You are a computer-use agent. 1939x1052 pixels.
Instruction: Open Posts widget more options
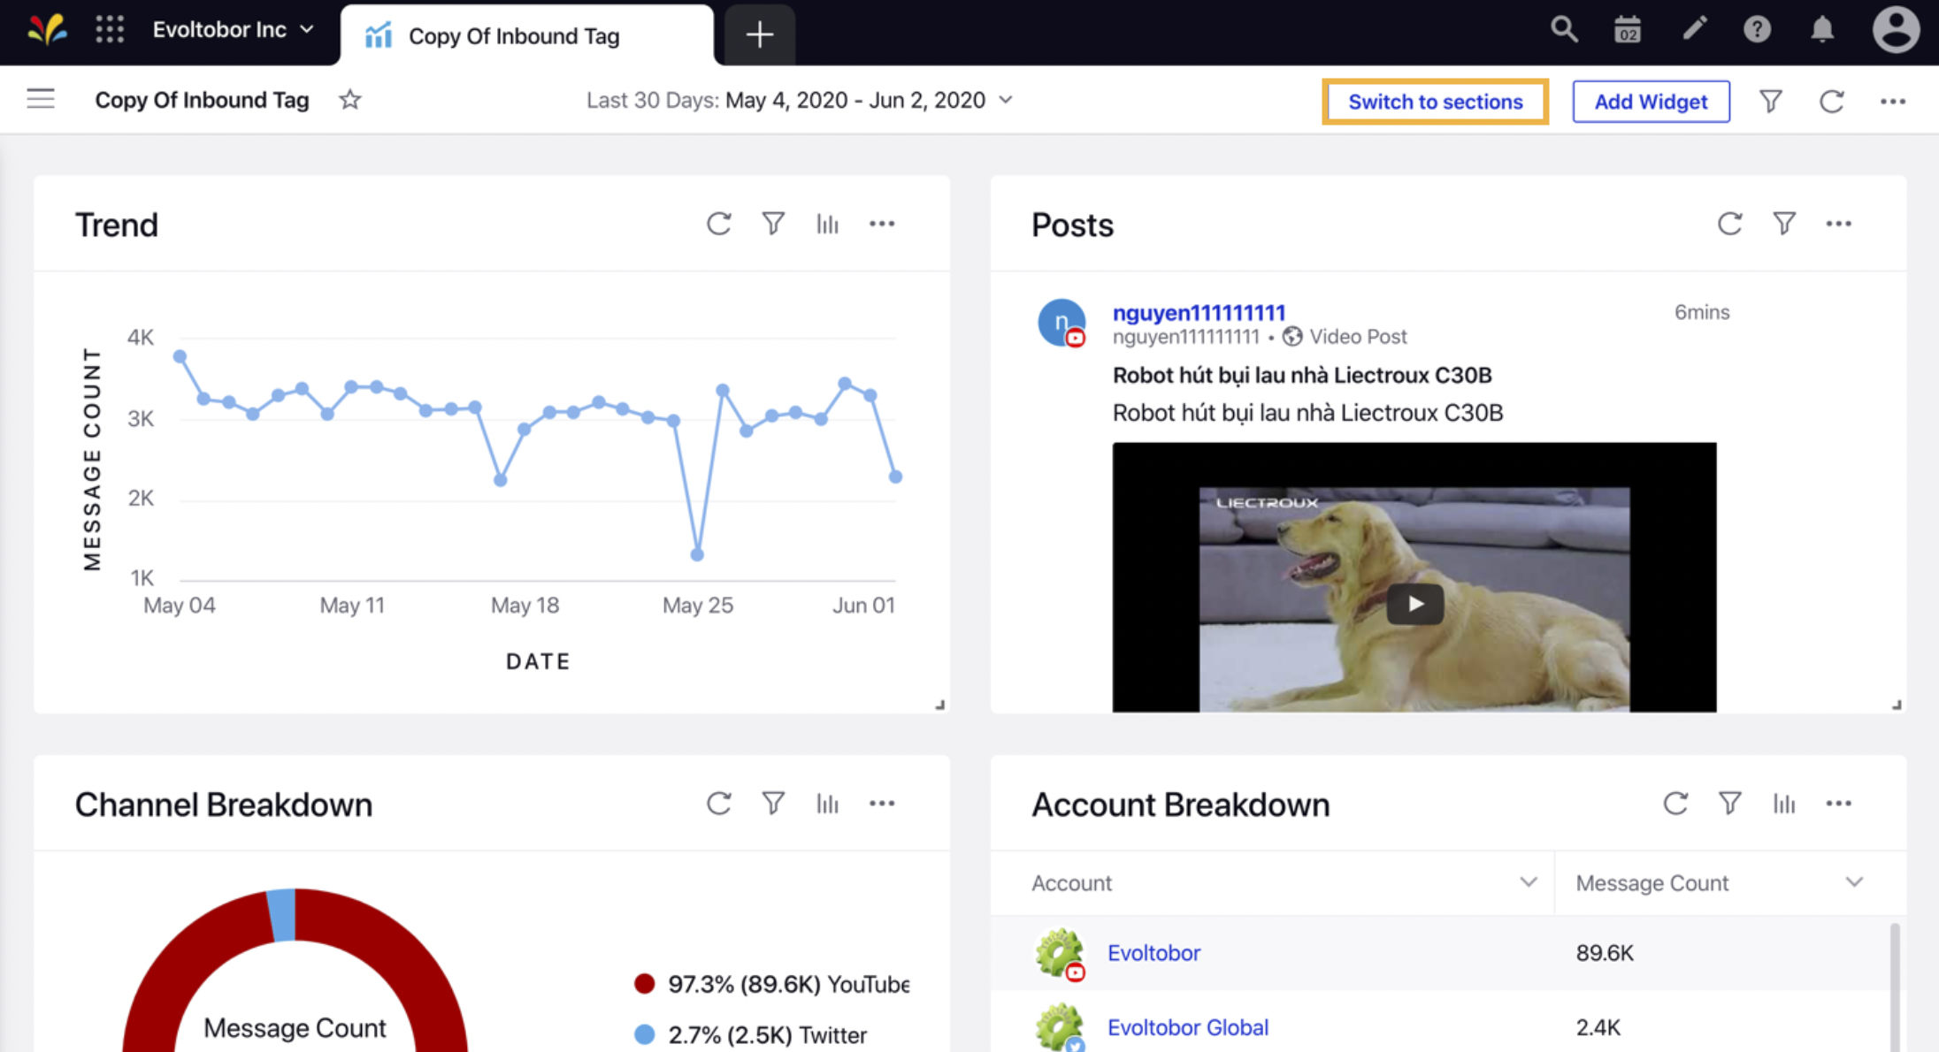click(1839, 224)
